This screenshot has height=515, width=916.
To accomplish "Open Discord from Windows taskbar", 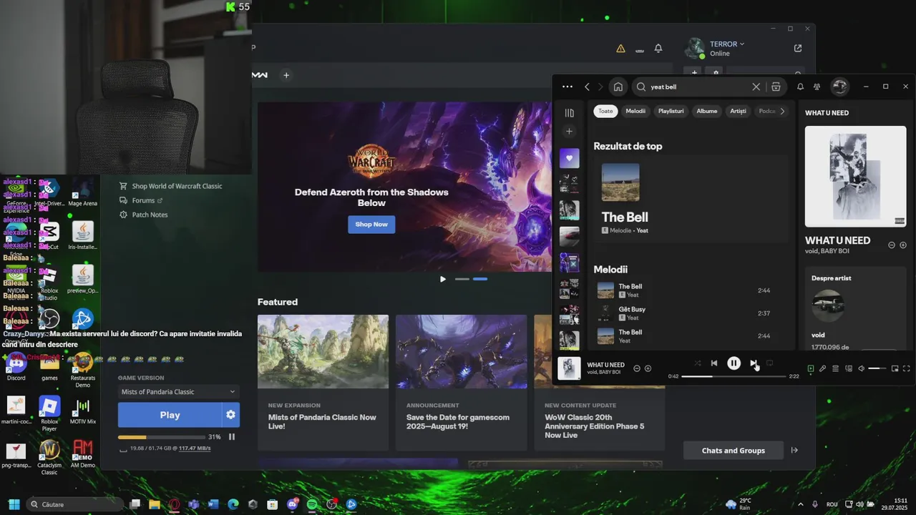I will pos(292,504).
